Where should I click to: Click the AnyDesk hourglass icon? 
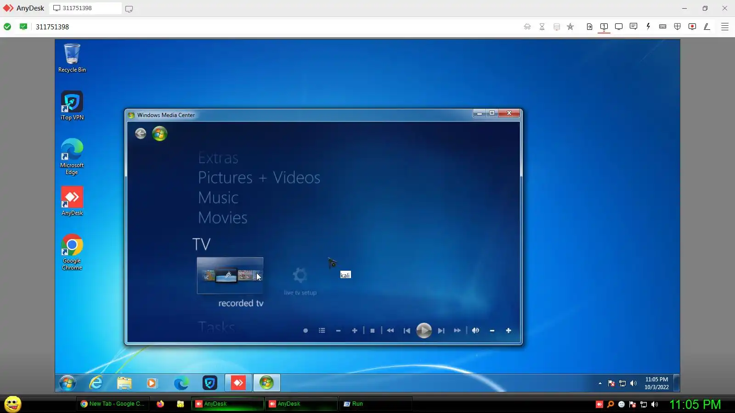[x=542, y=27]
